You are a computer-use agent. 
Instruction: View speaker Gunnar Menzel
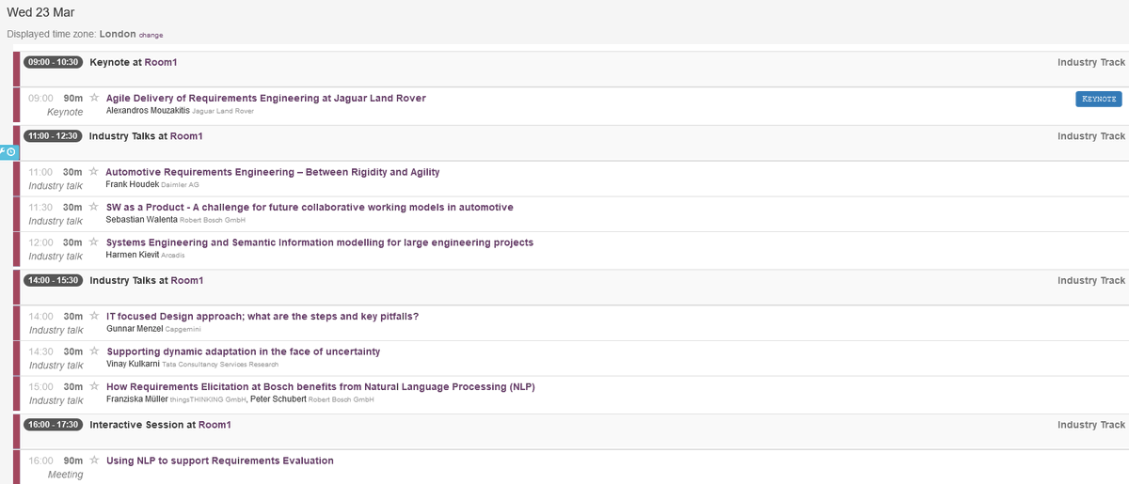[x=135, y=329]
